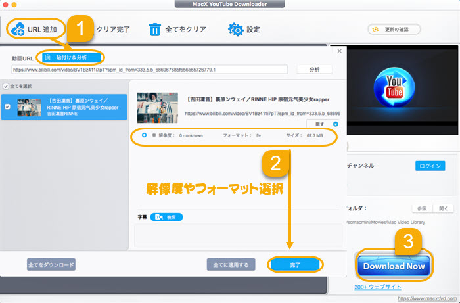Click the 完了 button
This screenshot has height=303, width=460.
(295, 265)
